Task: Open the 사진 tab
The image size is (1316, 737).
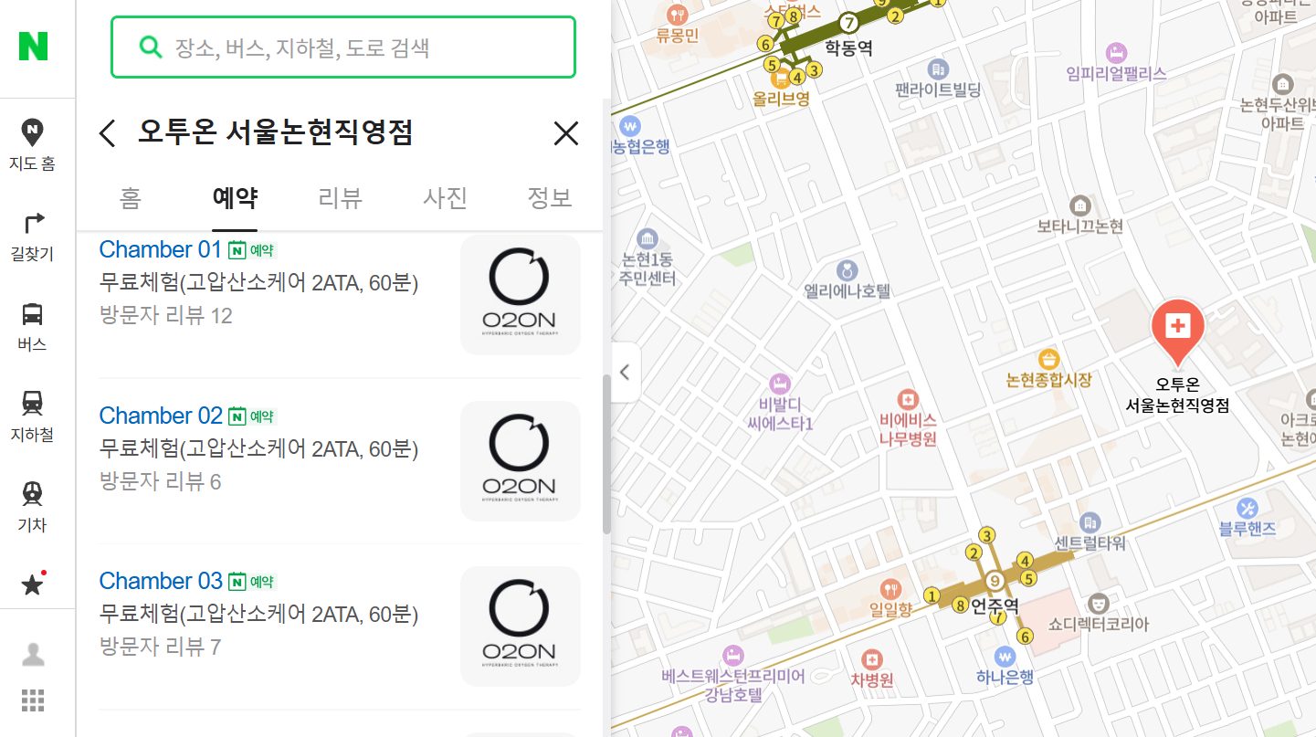Action: (x=446, y=197)
